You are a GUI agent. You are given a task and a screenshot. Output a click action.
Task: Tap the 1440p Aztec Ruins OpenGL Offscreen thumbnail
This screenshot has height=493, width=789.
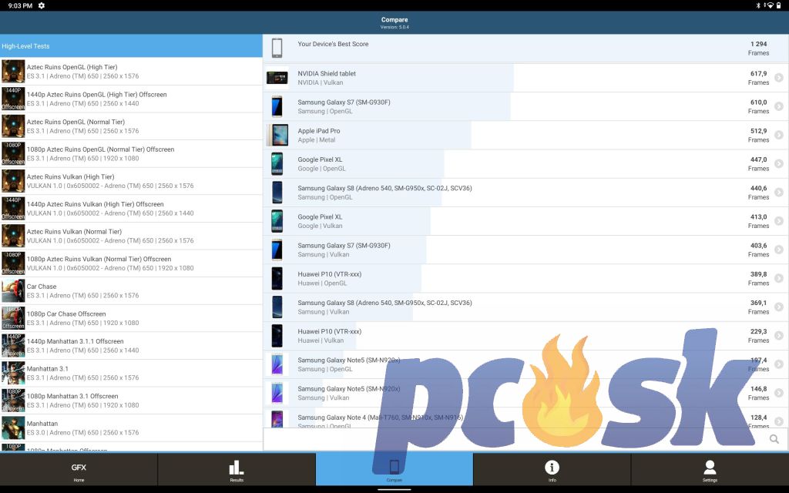pos(13,99)
